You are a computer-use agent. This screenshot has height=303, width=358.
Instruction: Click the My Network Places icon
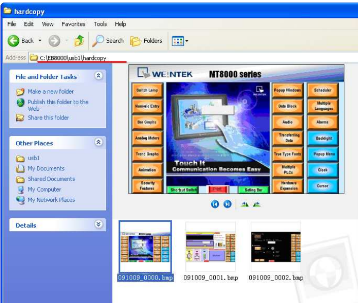[20, 200]
